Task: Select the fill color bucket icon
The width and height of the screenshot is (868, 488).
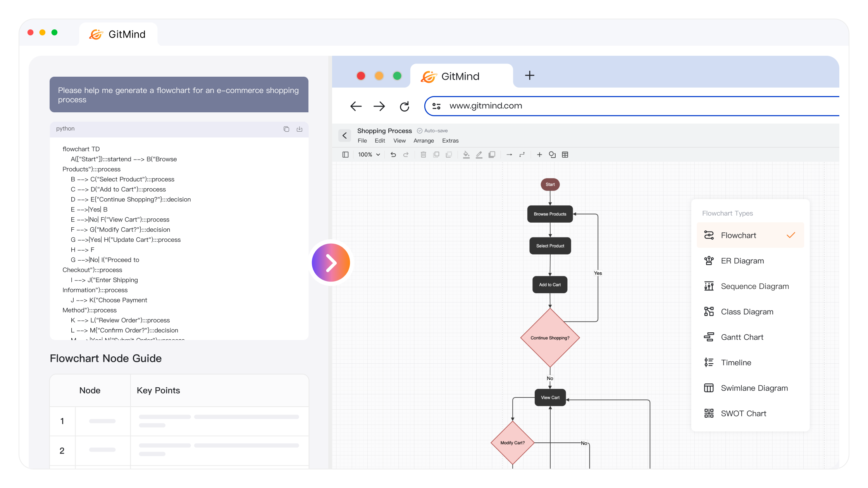Action: (466, 155)
